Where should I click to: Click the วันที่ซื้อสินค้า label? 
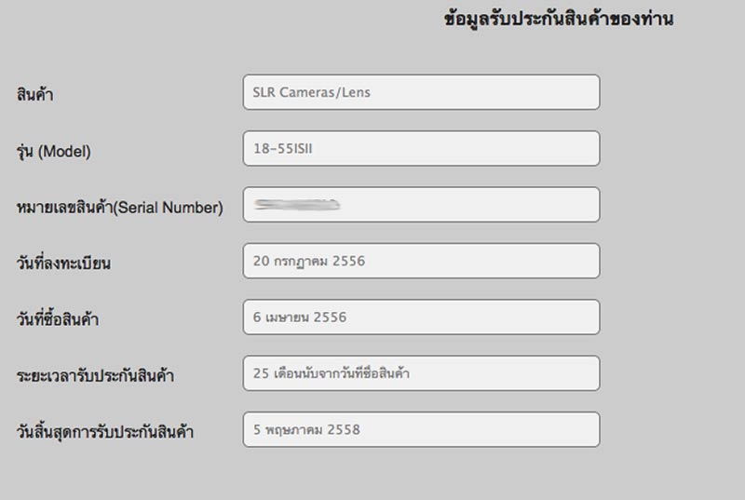[58, 320]
